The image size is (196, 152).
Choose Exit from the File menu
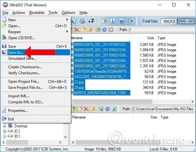36,119
